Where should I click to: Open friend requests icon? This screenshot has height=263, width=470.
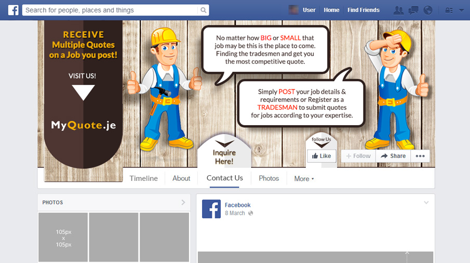[x=398, y=10]
